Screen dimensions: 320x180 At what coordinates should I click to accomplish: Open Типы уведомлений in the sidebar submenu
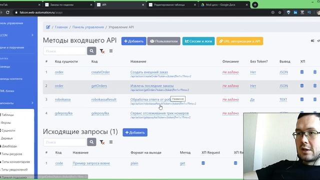click(x=14, y=169)
